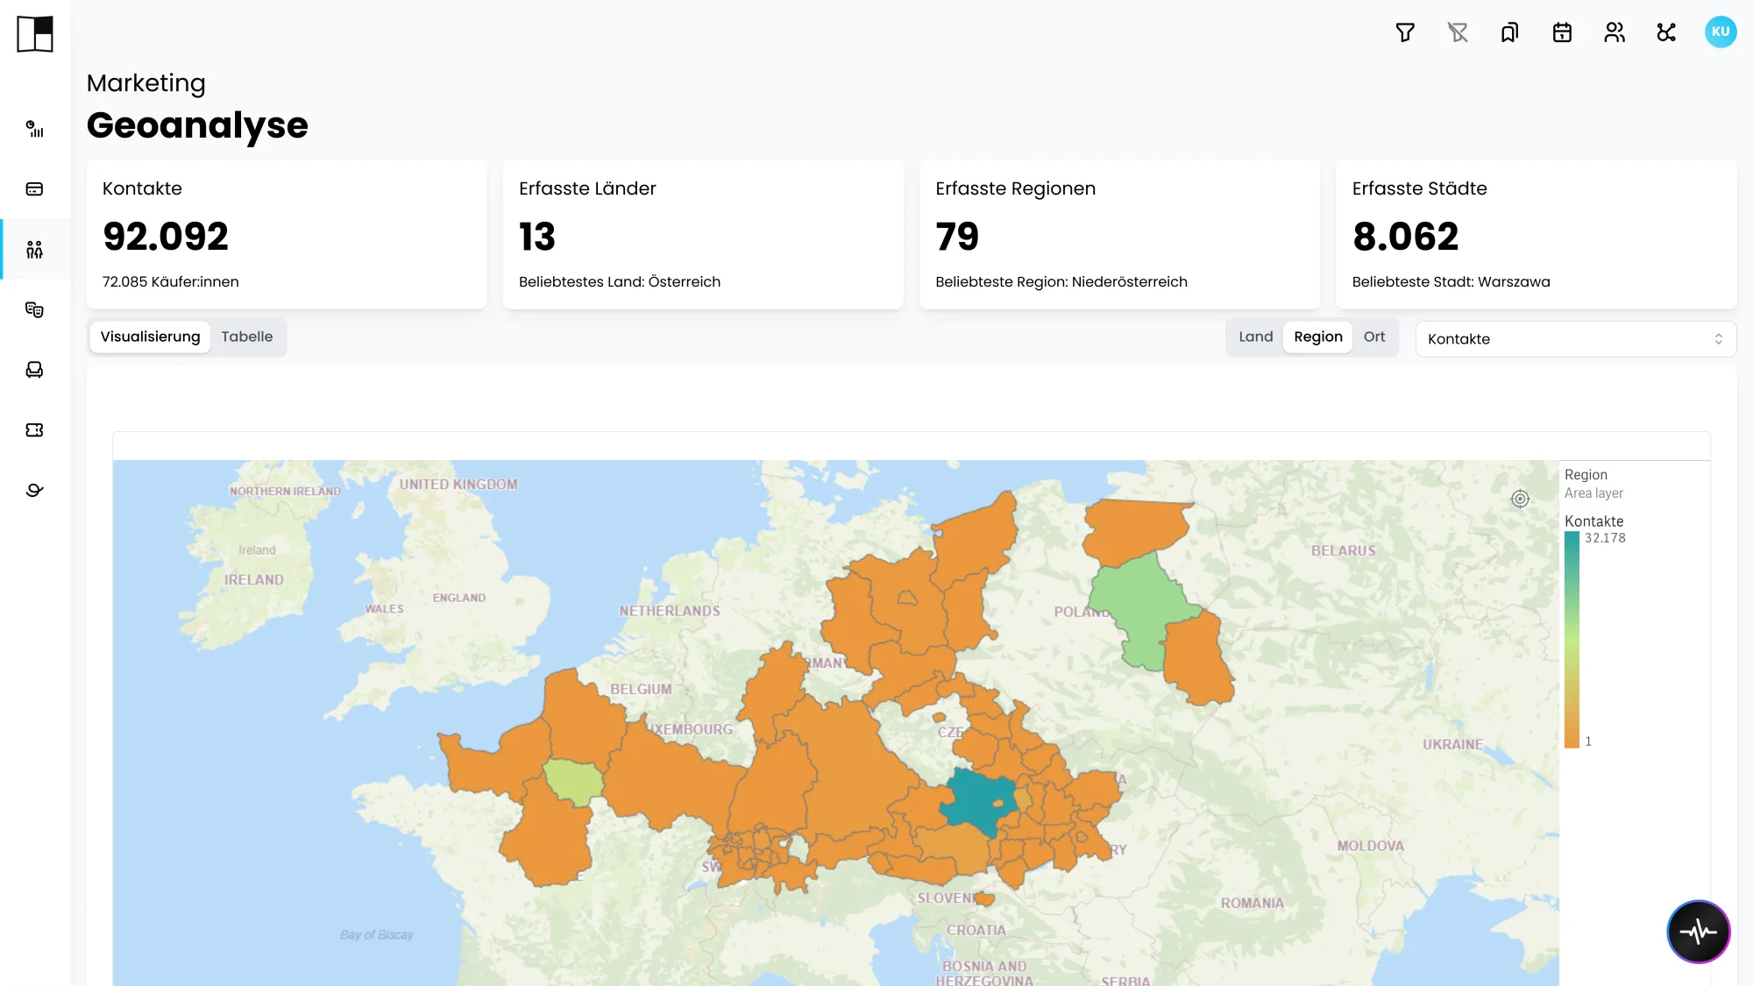Click the legend max value 32.178
Image resolution: width=1753 pixels, height=986 pixels.
pos(1605,538)
